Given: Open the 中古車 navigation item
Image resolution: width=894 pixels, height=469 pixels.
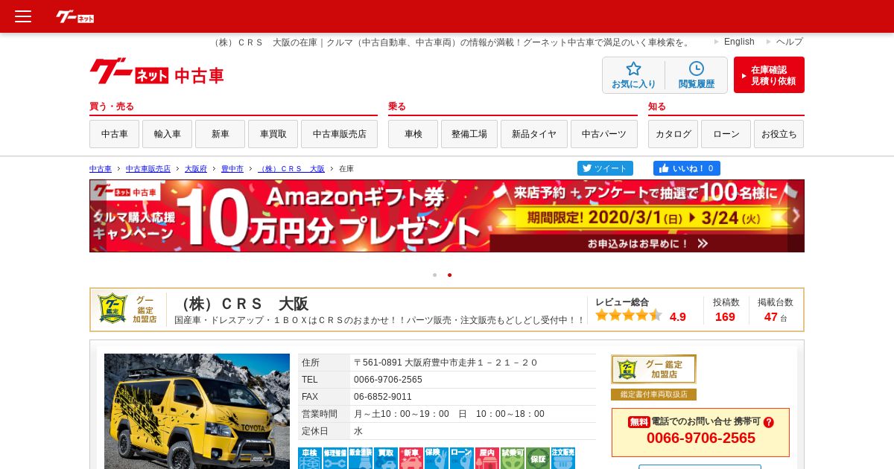Looking at the screenshot, I should coord(114,134).
